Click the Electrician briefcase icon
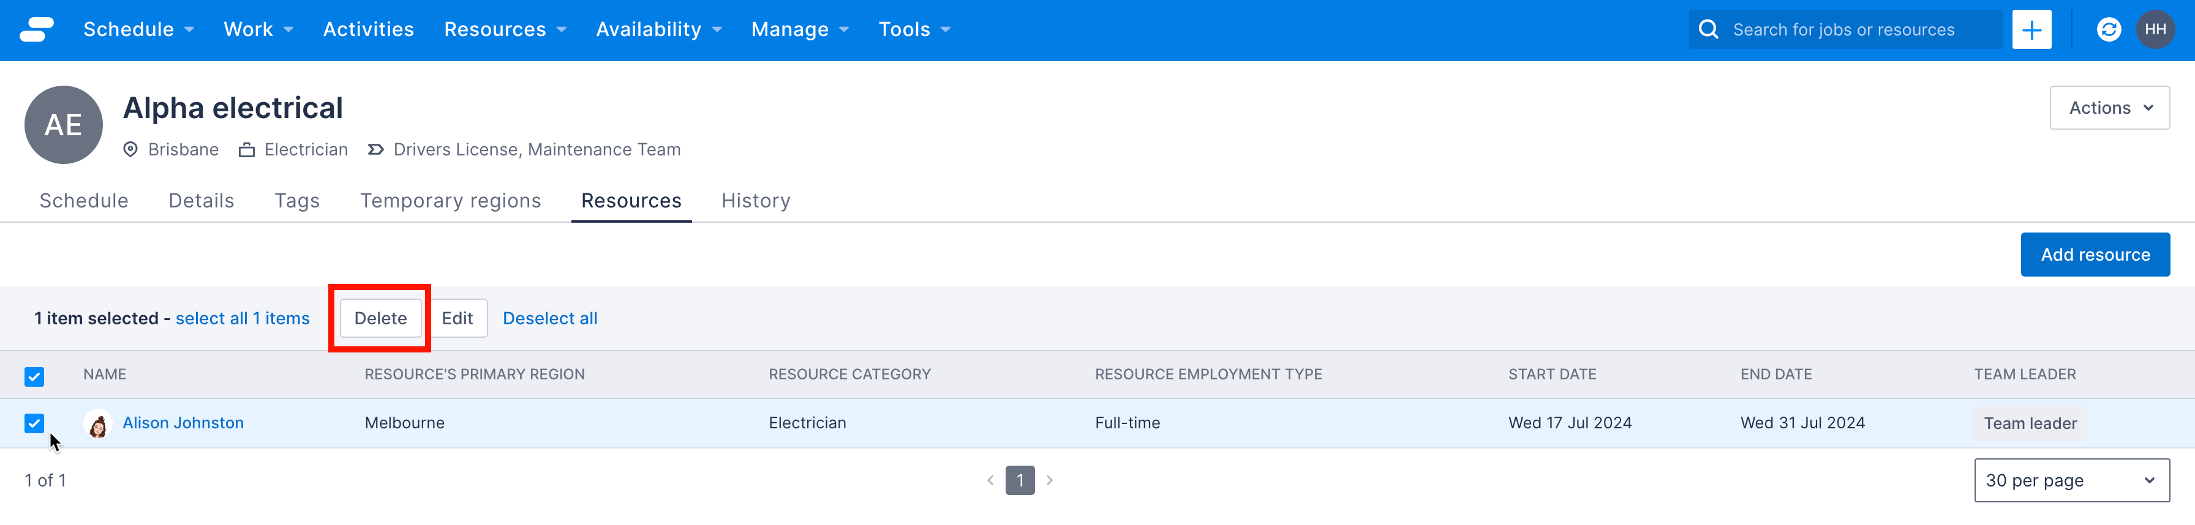Image resolution: width=2195 pixels, height=525 pixels. pos(246,150)
